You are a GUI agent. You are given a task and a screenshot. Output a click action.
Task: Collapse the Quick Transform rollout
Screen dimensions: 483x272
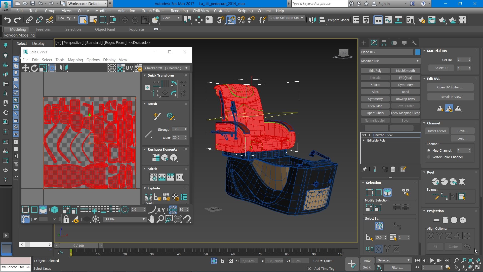click(x=145, y=75)
